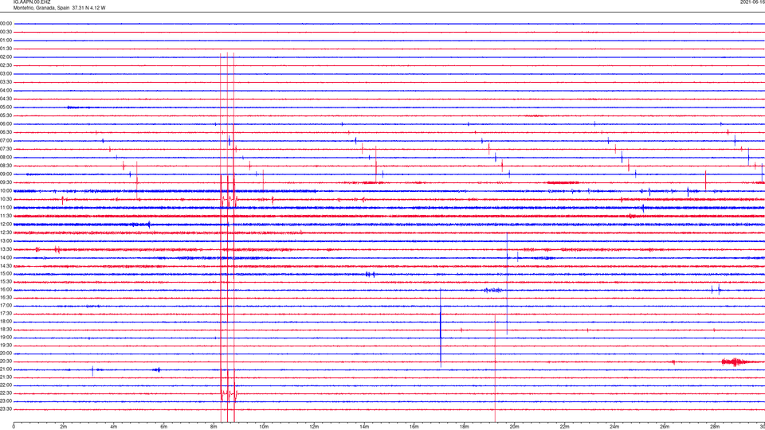Select the 11:00 trace time label
This screenshot has width=765, height=430.
[6, 207]
